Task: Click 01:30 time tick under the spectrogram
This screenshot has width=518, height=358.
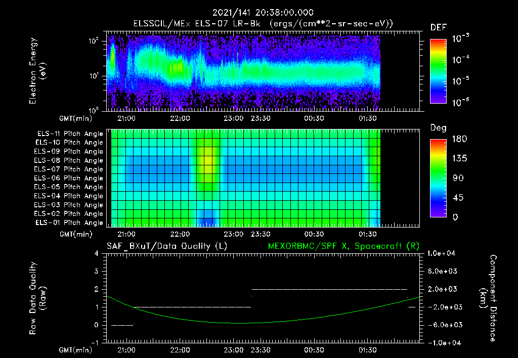Action: pos(368,118)
